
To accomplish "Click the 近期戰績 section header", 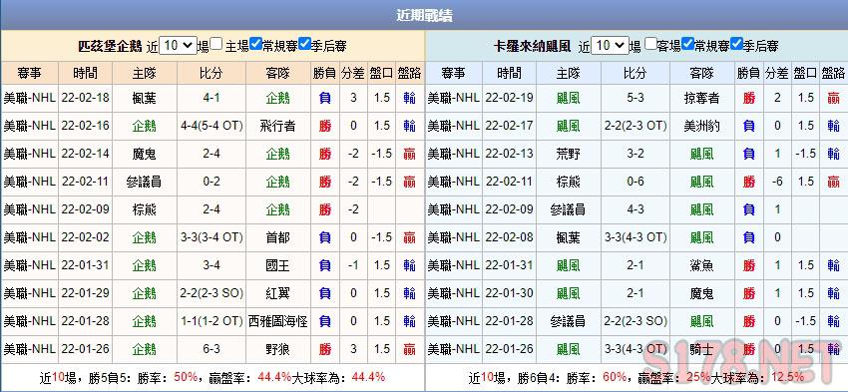I will (424, 16).
